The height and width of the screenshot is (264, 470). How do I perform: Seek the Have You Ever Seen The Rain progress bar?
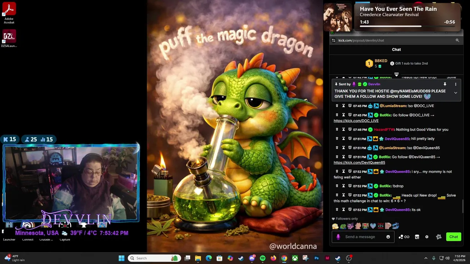(407, 26)
